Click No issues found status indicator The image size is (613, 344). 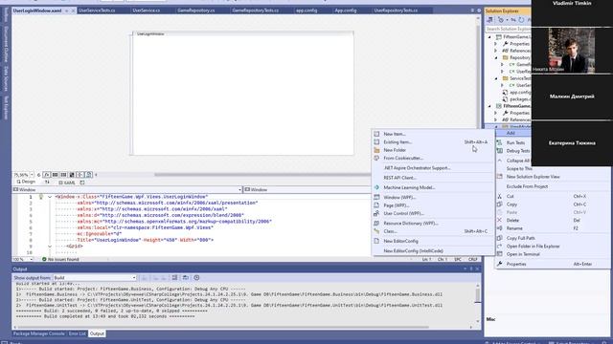tap(60, 259)
